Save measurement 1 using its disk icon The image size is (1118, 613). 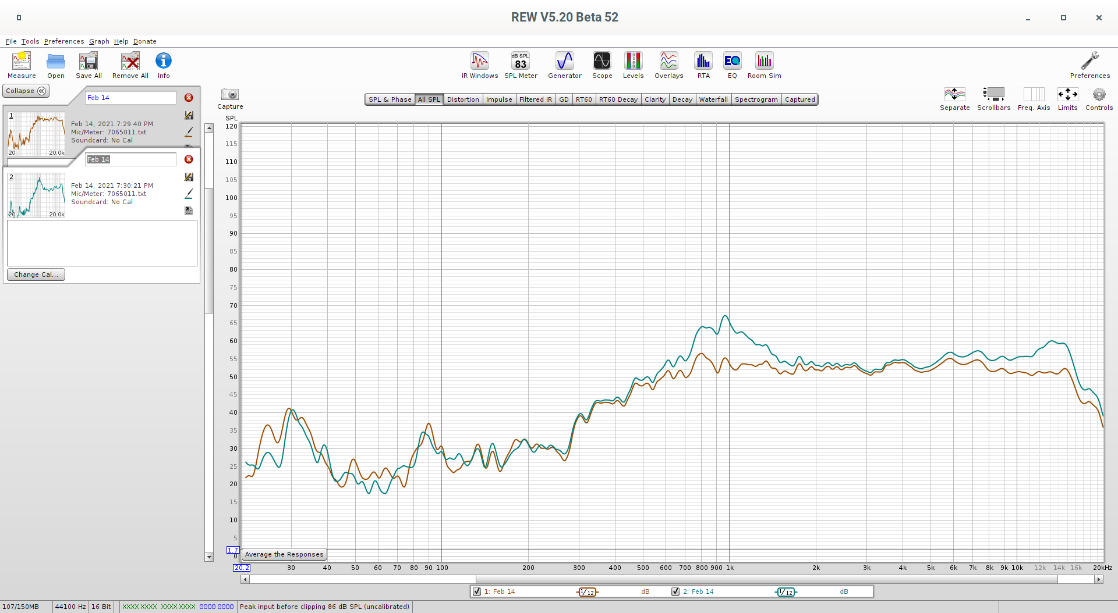189,115
